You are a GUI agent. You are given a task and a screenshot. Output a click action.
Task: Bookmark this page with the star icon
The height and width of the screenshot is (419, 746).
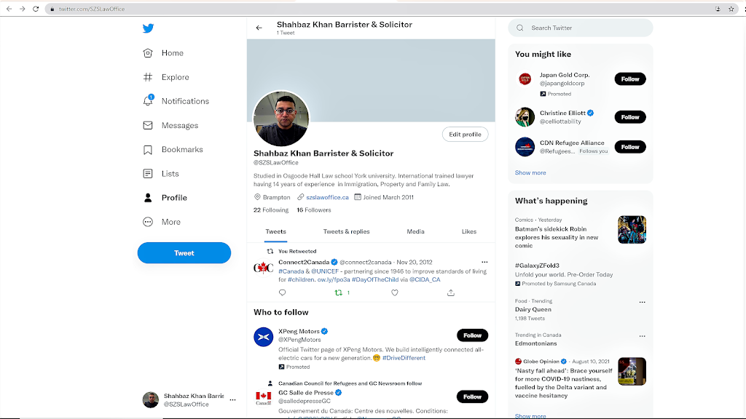click(731, 9)
